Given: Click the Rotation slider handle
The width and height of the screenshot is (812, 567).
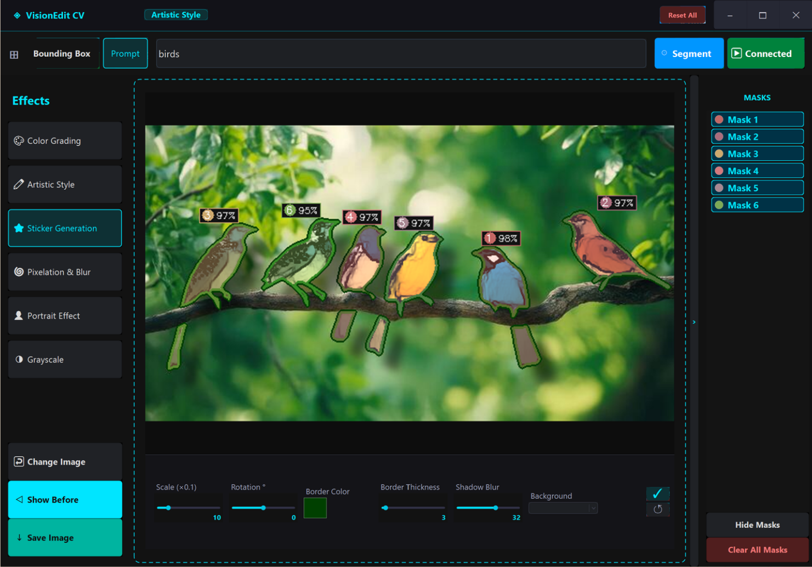Looking at the screenshot, I should (x=263, y=508).
